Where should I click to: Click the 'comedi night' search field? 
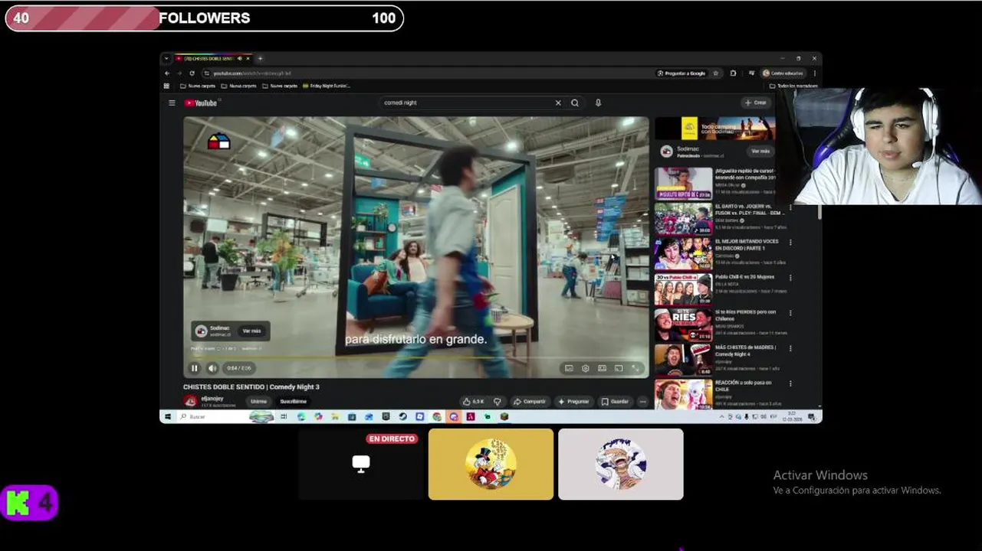(x=468, y=103)
